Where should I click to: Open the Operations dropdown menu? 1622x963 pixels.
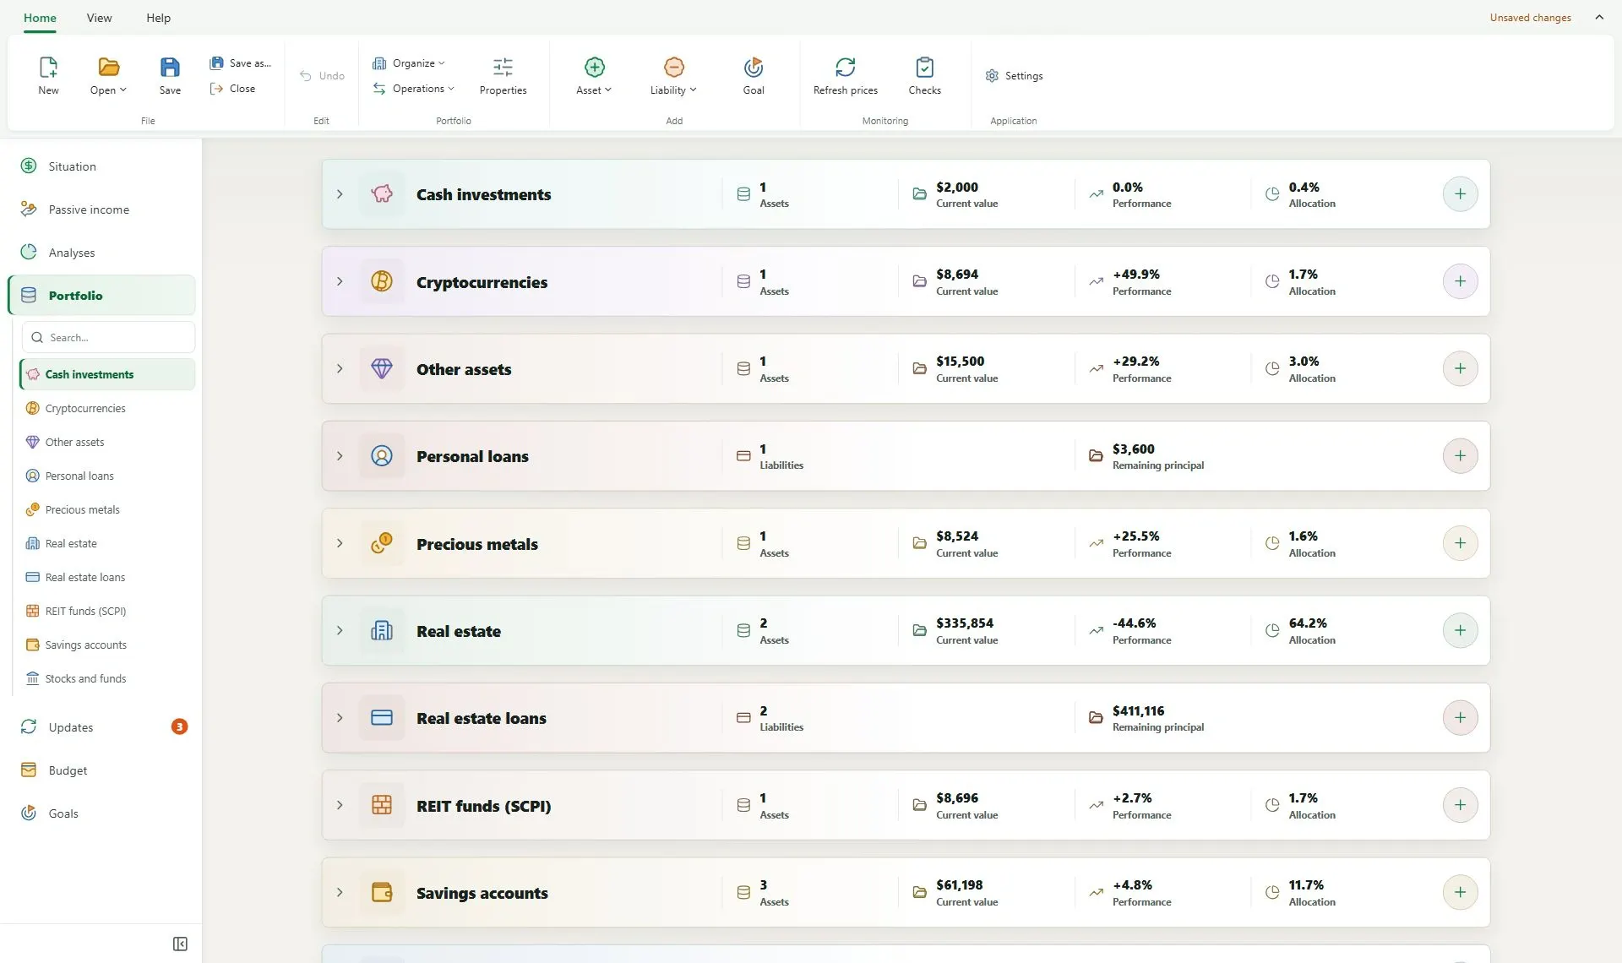414,89
